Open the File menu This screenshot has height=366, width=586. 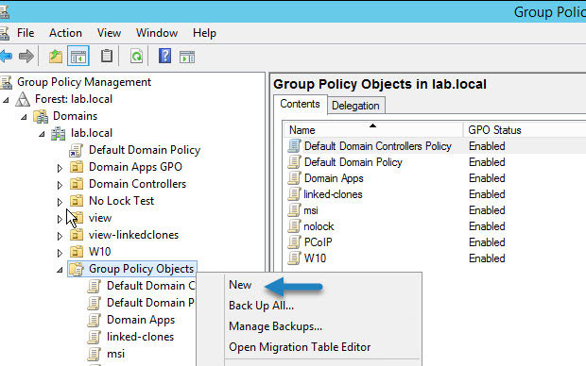(26, 33)
